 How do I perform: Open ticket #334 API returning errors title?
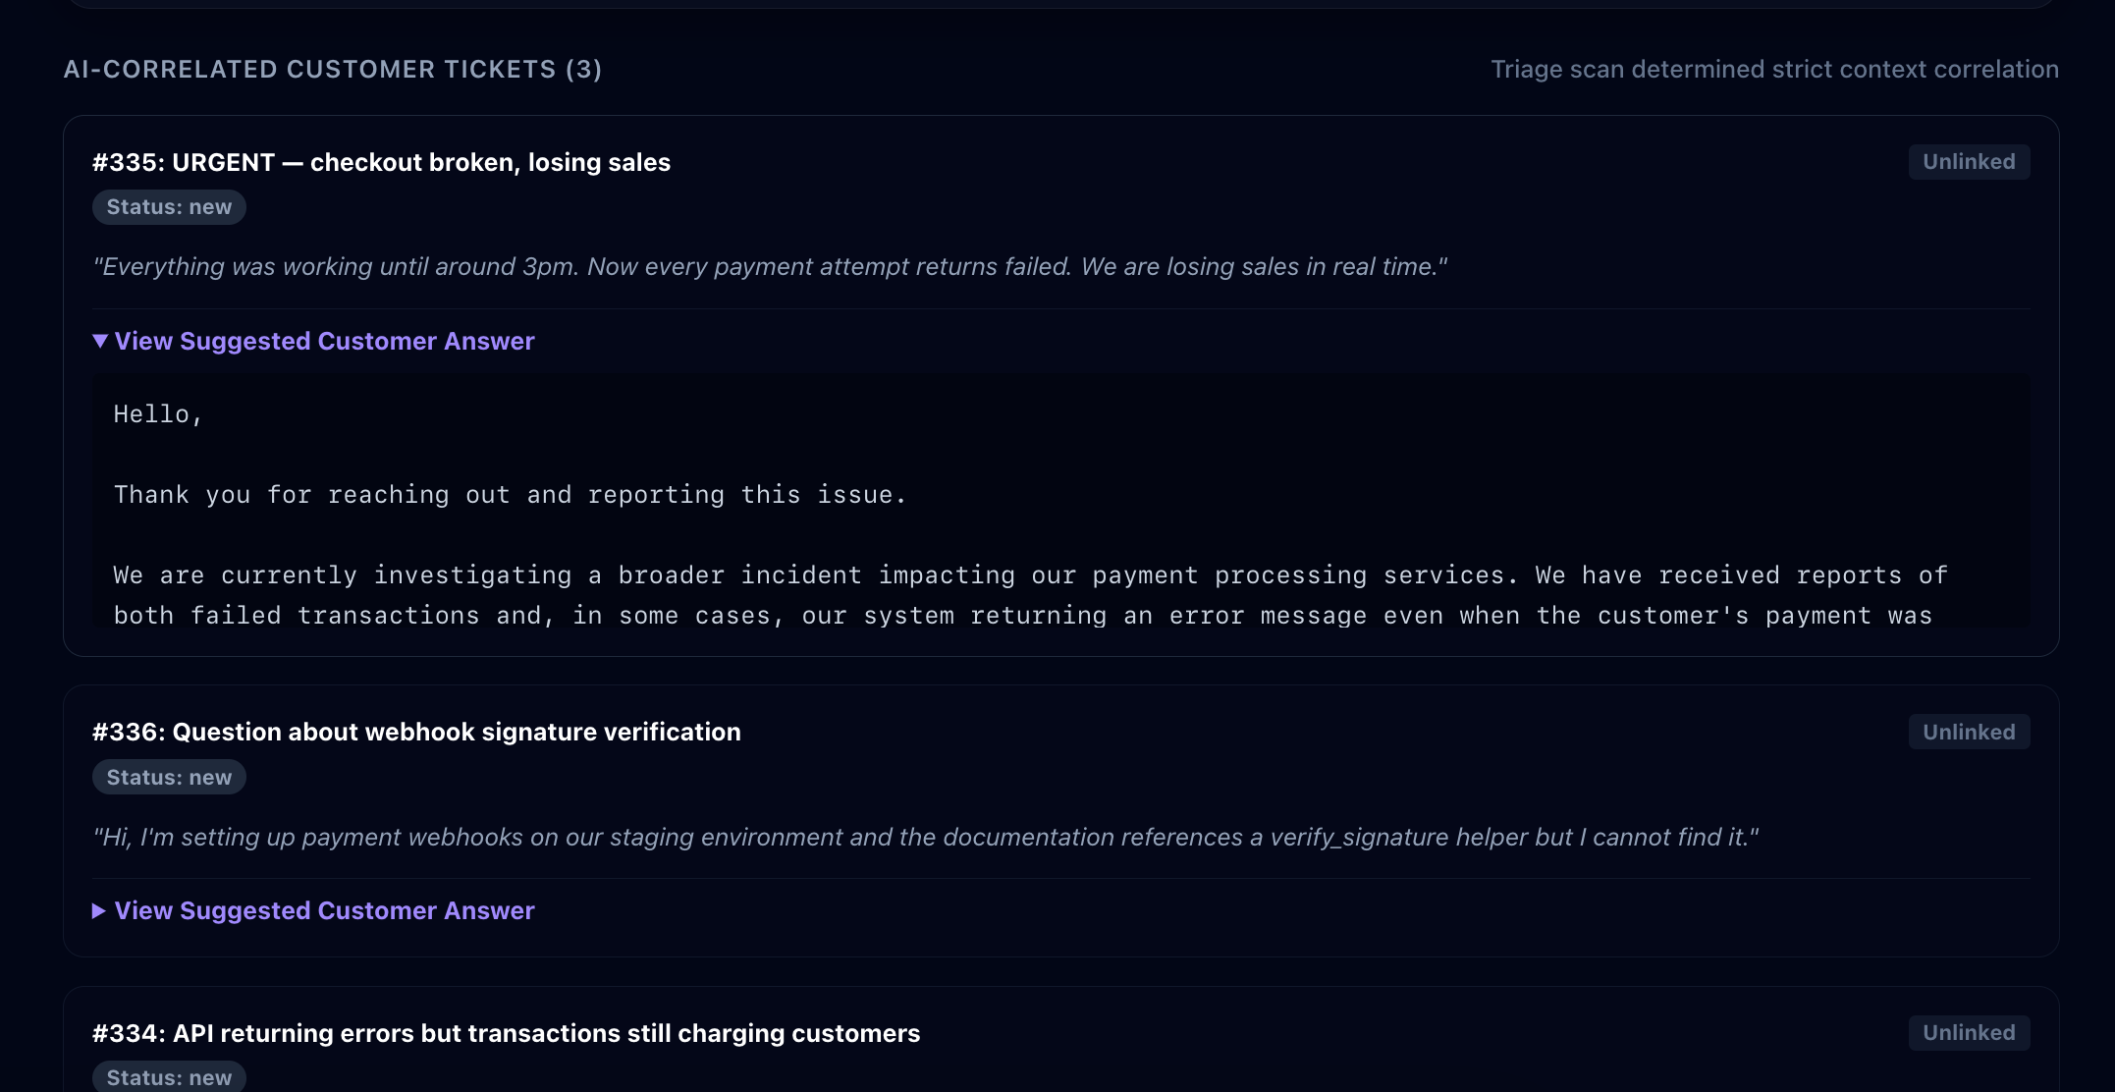[x=506, y=1033]
